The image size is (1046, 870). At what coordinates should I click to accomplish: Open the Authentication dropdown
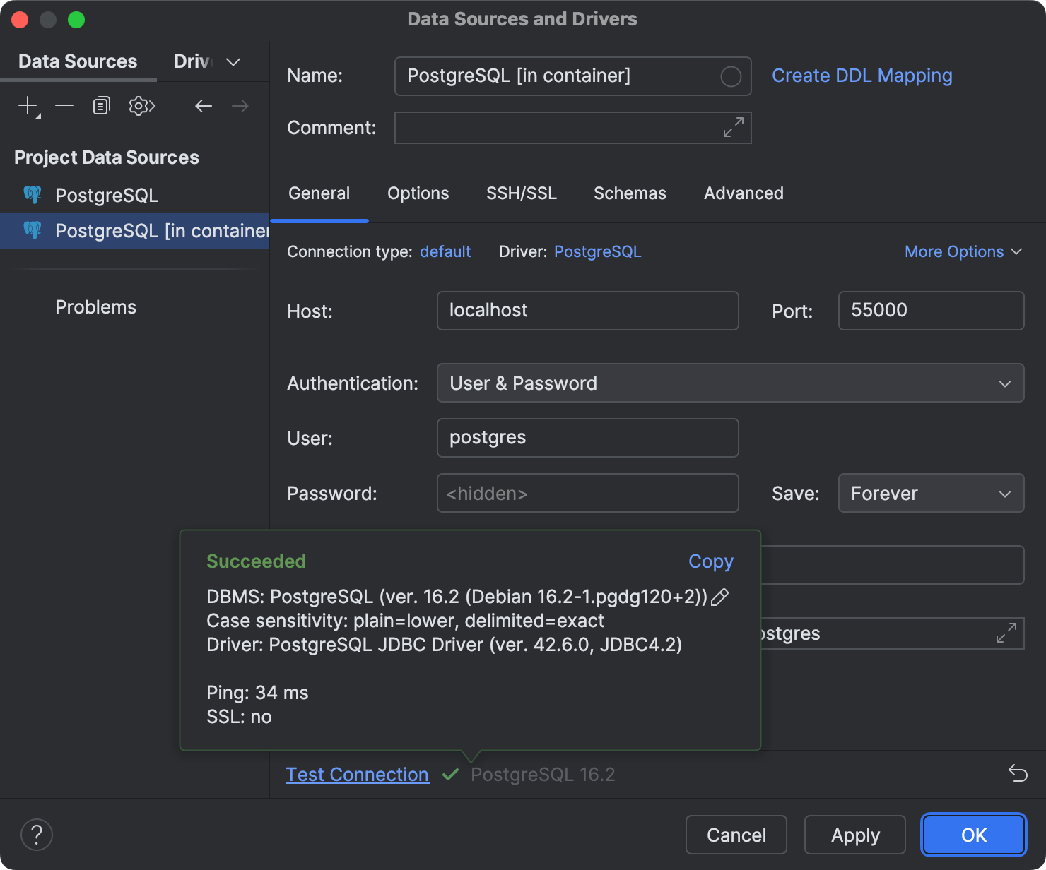point(730,383)
